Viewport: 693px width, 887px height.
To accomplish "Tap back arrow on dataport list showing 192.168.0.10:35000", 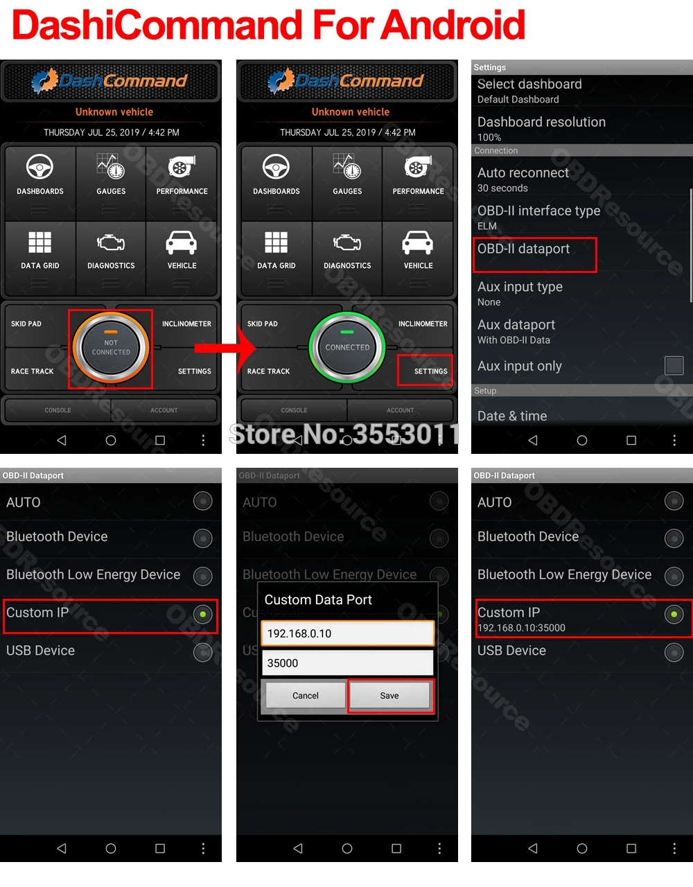I will coord(533,848).
